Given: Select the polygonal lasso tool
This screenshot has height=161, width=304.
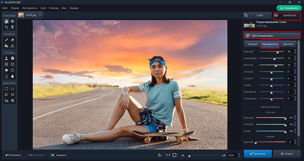Looking at the screenshot, I should pos(13,95).
